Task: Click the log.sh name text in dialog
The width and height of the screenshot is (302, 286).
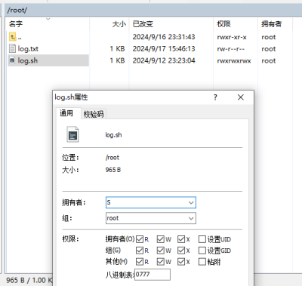Action: 113,135
